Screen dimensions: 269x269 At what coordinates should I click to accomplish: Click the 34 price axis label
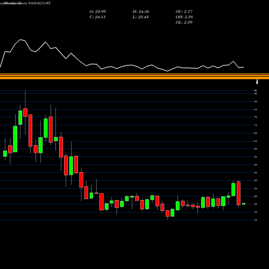256,188
